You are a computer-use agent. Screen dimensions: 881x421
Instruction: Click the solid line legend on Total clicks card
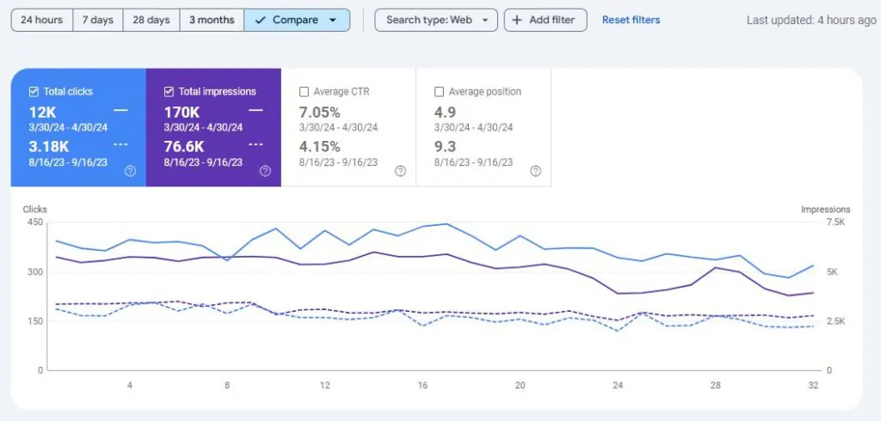click(x=120, y=111)
